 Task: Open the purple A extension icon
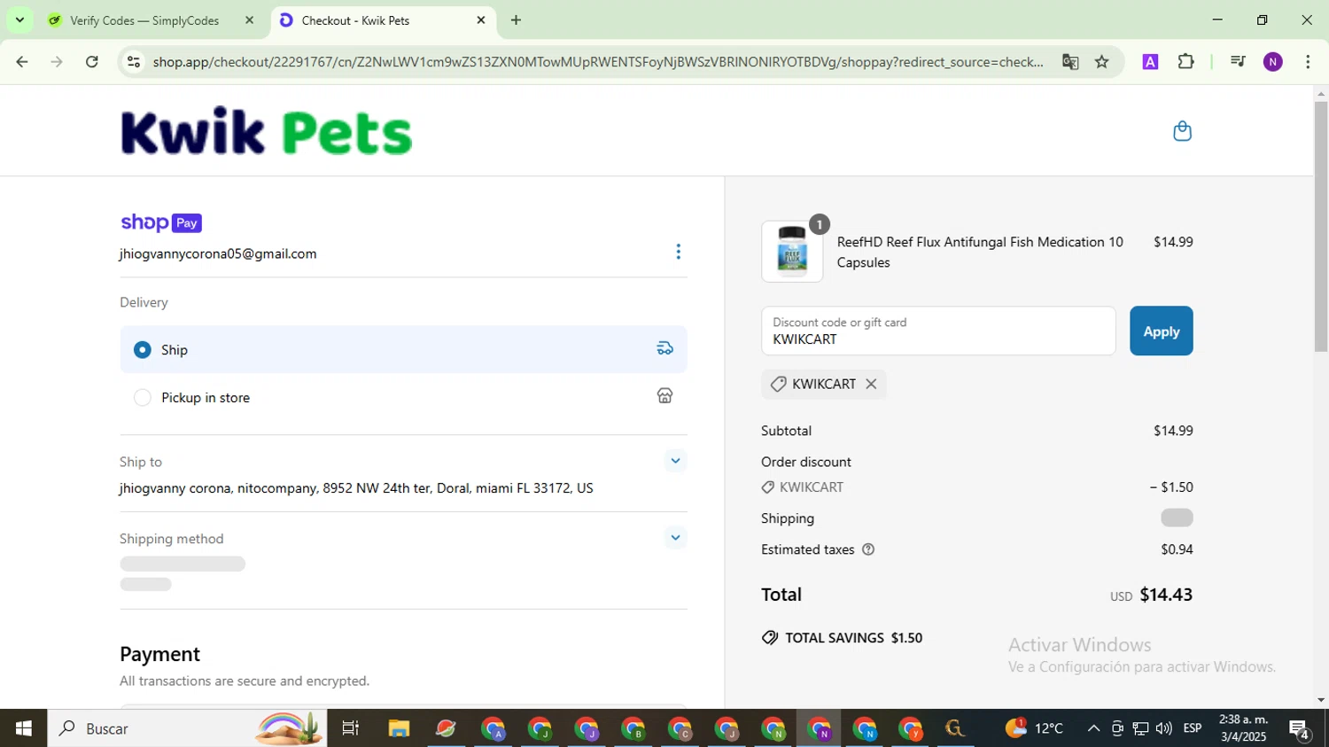[x=1150, y=62]
